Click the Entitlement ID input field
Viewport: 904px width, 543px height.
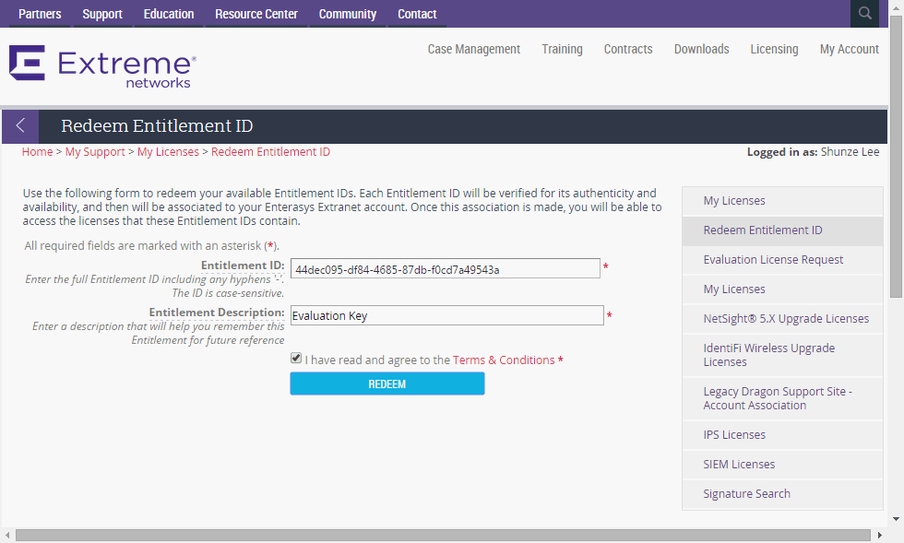point(445,268)
